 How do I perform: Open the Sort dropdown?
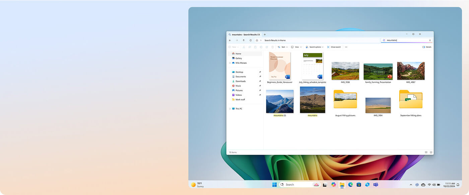tap(282, 47)
